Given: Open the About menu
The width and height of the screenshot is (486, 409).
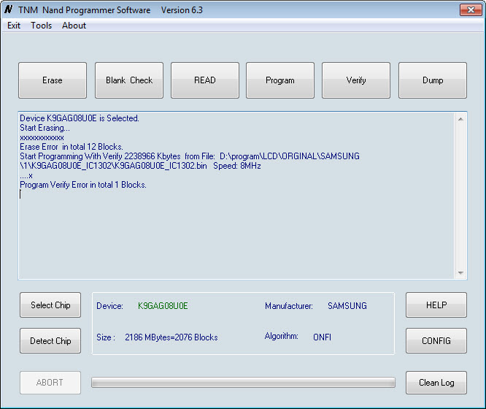Looking at the screenshot, I should coord(74,26).
